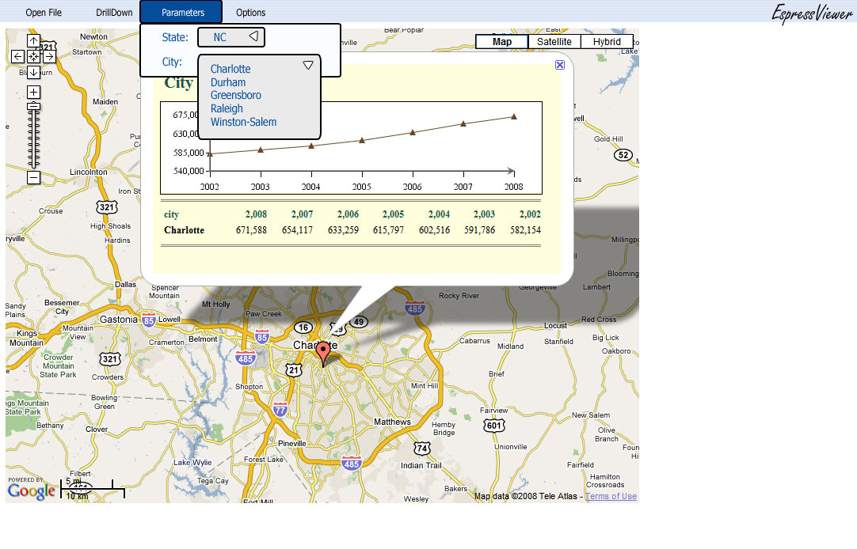Click Interstate 485 shield near Pineville

[x=351, y=464]
